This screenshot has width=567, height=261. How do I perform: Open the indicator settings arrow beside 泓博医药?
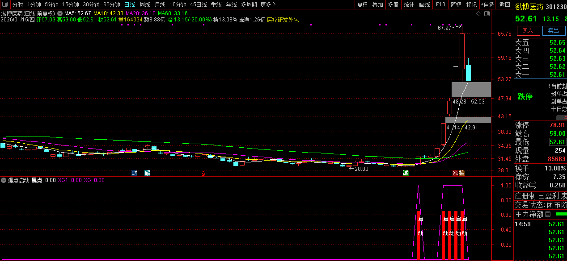pyautogui.click(x=59, y=14)
